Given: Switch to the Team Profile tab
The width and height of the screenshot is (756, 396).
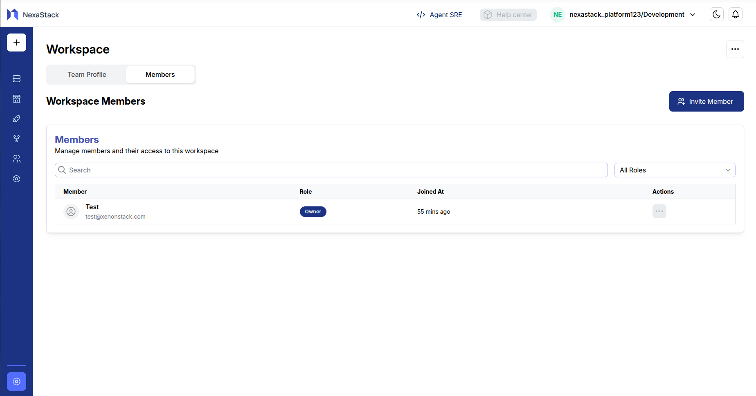Looking at the screenshot, I should coord(87,74).
